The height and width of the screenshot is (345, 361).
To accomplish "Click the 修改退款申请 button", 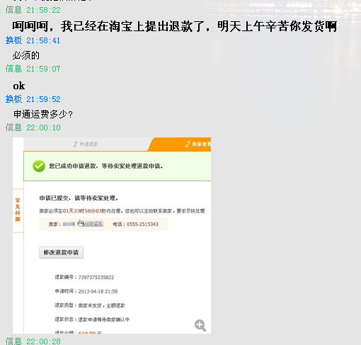I will (62, 252).
